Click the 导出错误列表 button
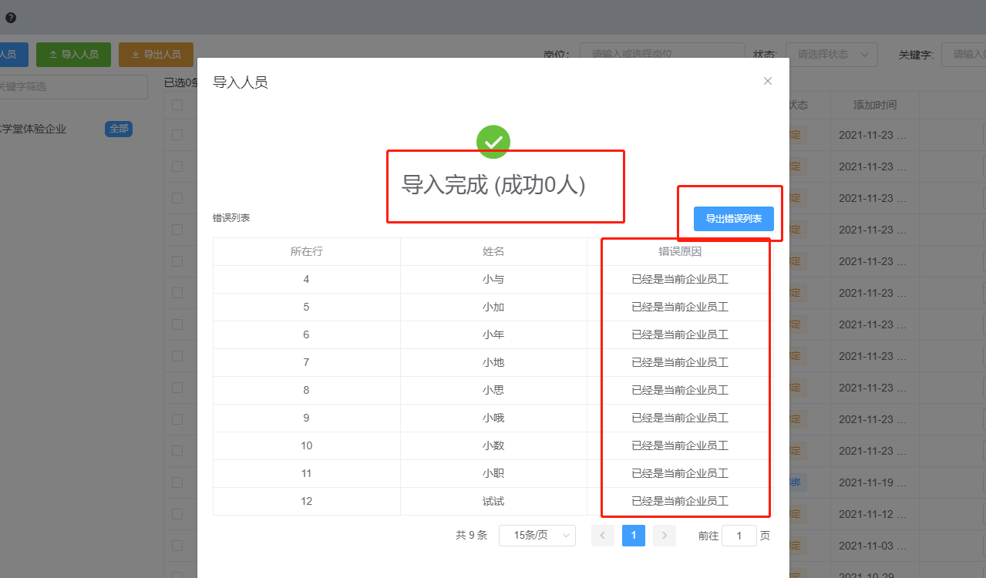This screenshot has width=986, height=578. tap(734, 219)
